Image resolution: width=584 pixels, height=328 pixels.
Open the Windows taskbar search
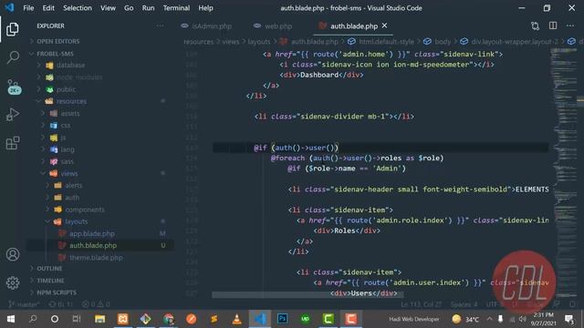[33, 319]
